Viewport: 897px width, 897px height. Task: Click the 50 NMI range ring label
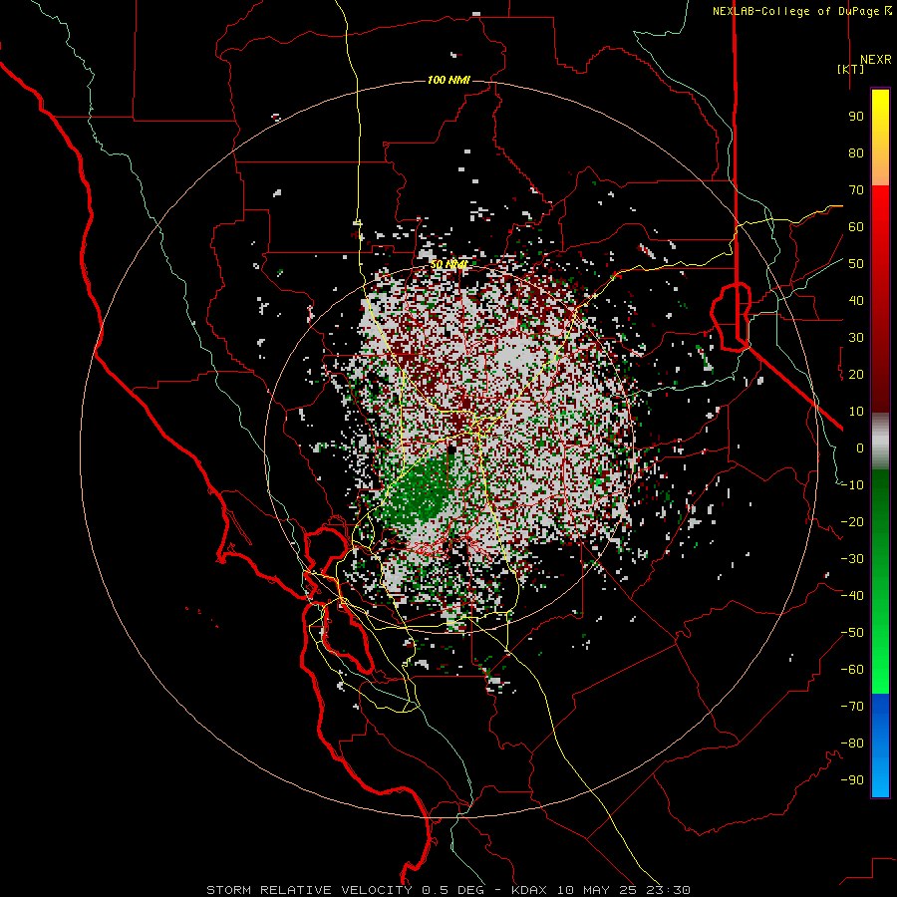coord(448,264)
